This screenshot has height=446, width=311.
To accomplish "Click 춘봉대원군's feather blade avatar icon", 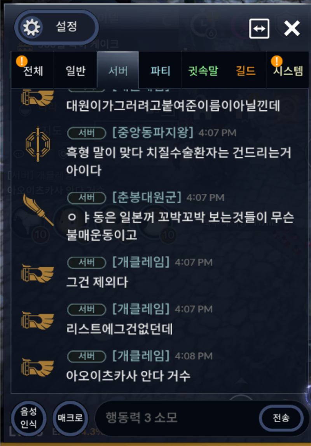I will click(38, 210).
